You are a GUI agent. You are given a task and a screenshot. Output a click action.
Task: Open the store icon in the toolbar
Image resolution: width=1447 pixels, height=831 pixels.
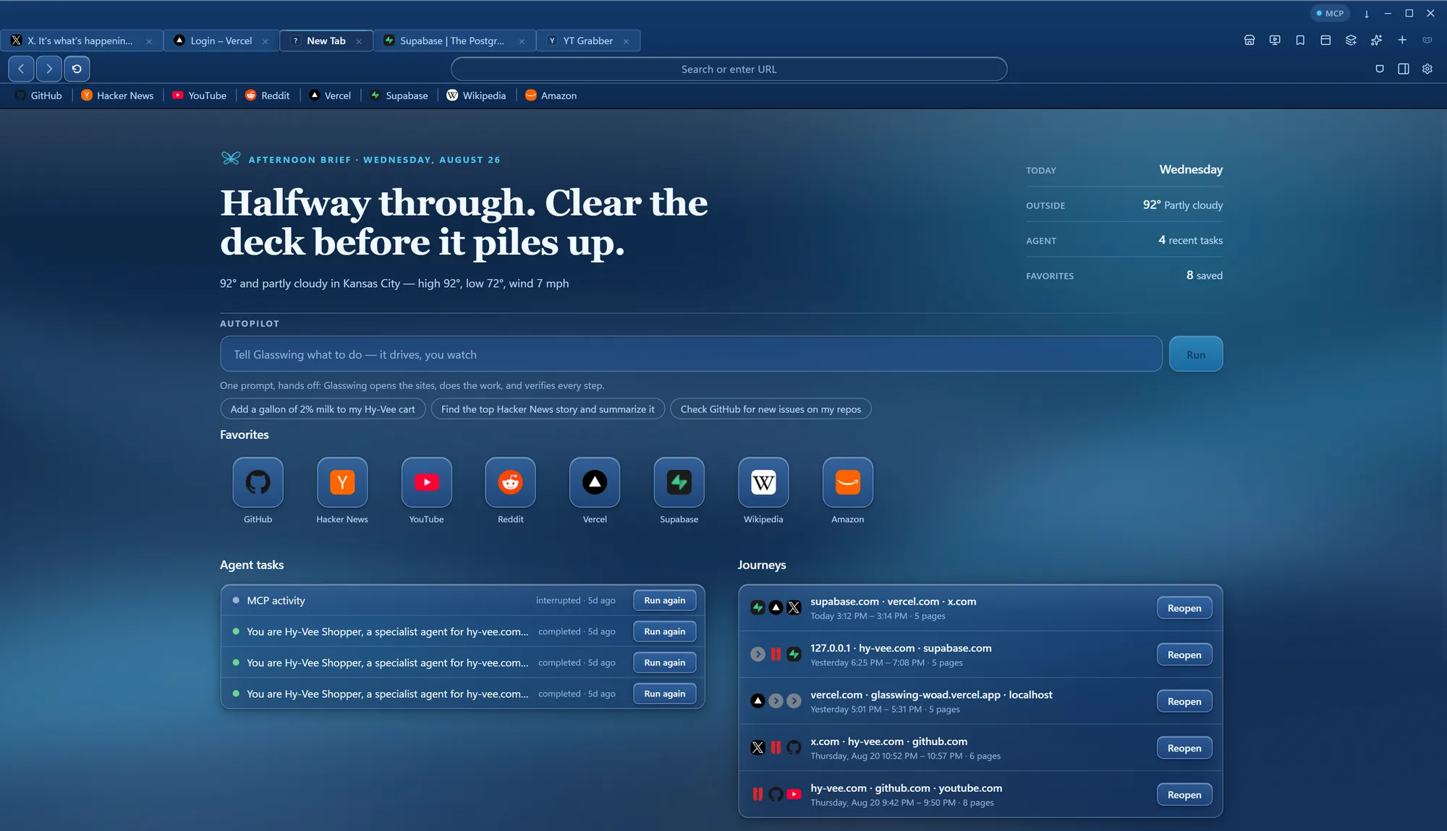1249,41
